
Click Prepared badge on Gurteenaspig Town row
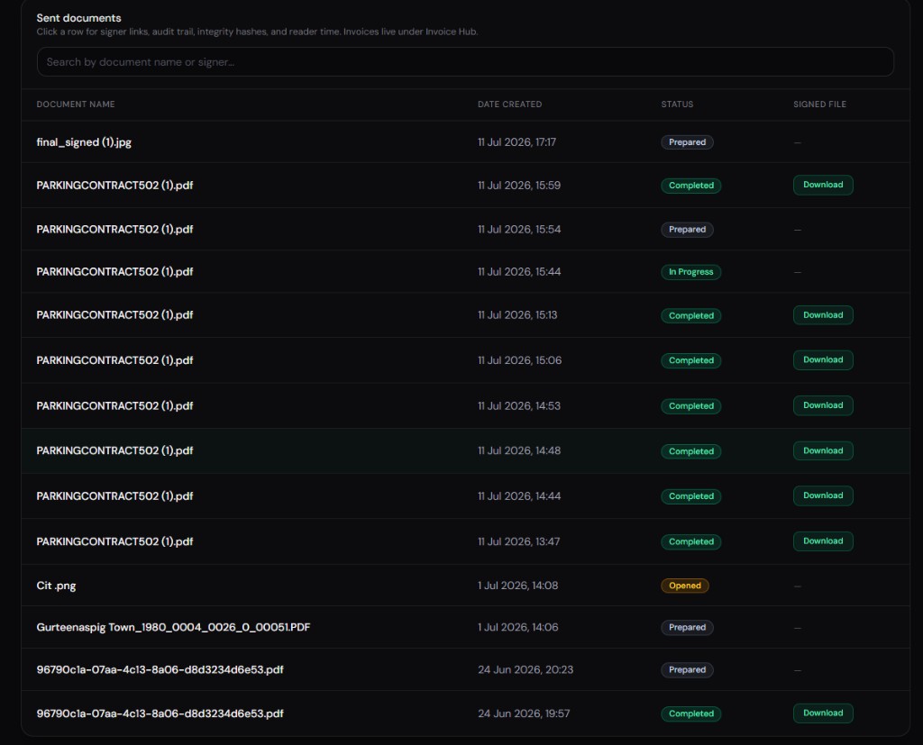coord(687,627)
